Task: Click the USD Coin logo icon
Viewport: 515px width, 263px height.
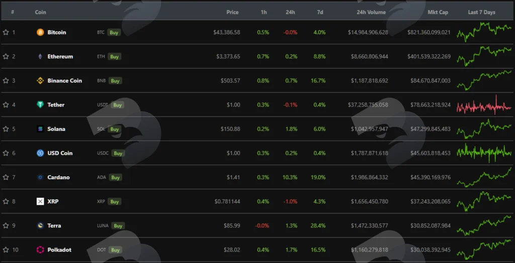Action: [x=40, y=153]
